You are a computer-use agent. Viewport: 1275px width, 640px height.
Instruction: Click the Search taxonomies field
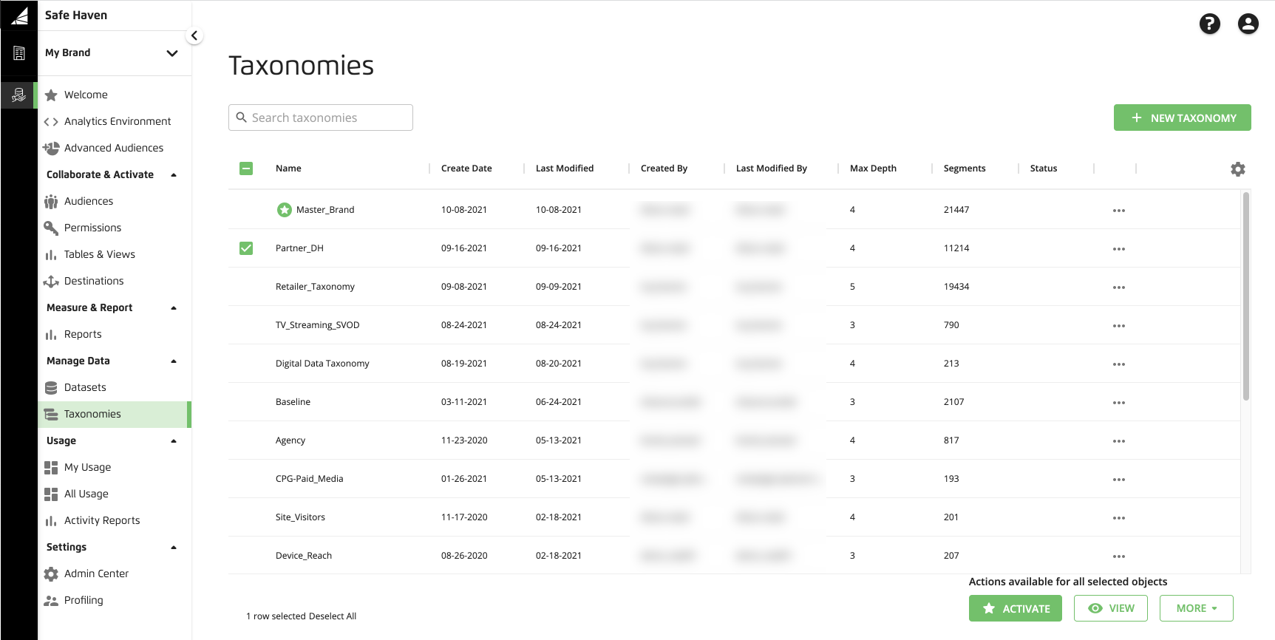tap(321, 118)
